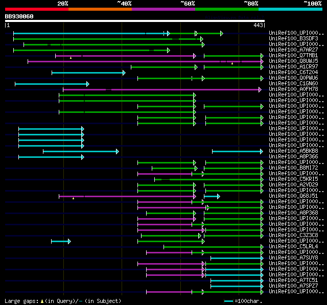The image size is (327, 305).
Task: Click the yellow gap marker in the Q7TMB1 row
Action: pyautogui.click(x=71, y=58)
